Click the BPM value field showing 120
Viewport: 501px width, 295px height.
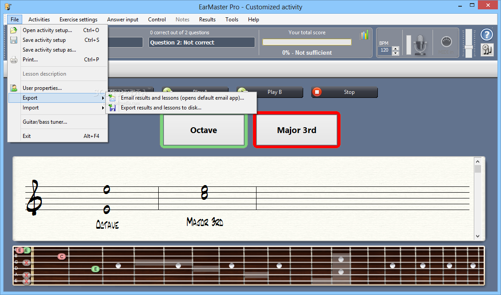385,50
